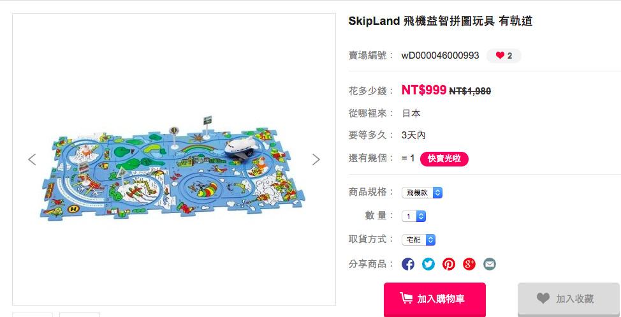Show next product image arrow

pos(316,159)
